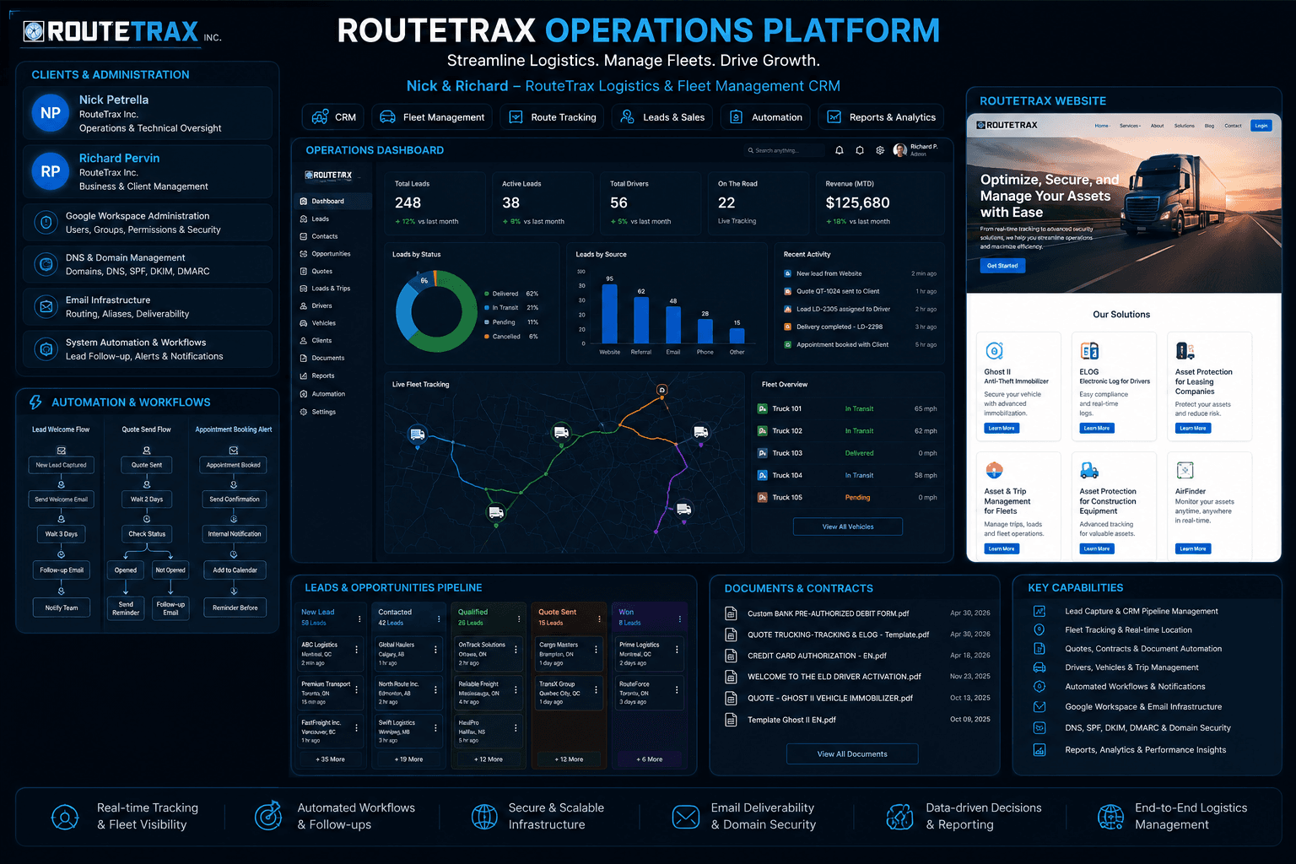
Task: Click Reports, Analytics & Performance Insights icon
Action: pyautogui.click(x=1039, y=749)
